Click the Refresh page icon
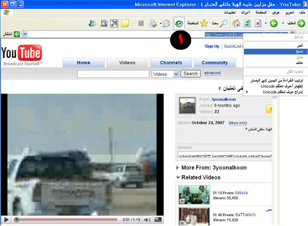This screenshot has width=308, height=226. (247, 24)
